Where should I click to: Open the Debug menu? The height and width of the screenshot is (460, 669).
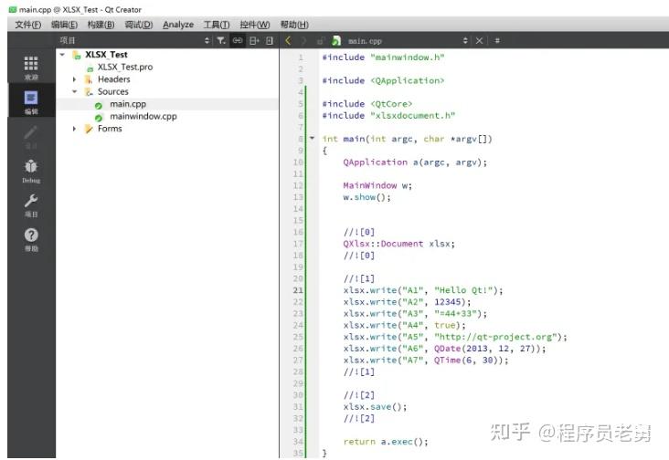coord(139,25)
